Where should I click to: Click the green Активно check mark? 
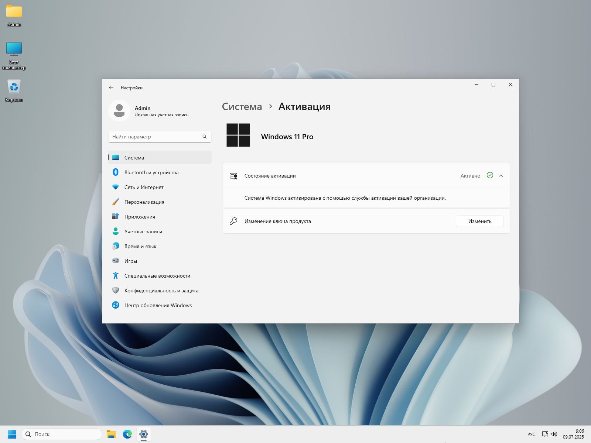pyautogui.click(x=490, y=175)
